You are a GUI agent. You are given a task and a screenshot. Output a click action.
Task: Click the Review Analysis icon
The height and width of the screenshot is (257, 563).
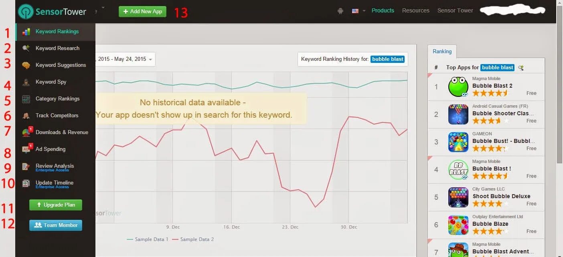click(x=26, y=167)
